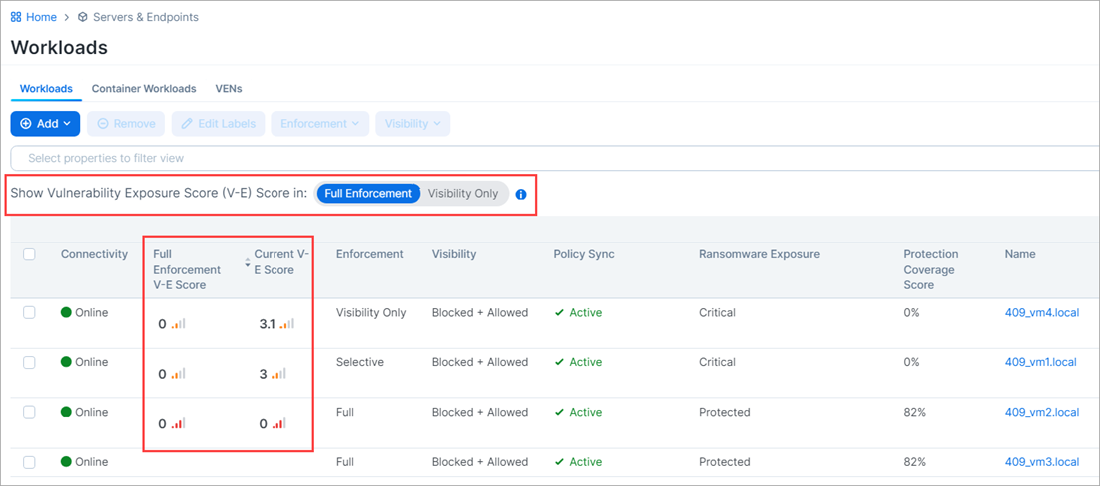Screen dimensions: 1100x486
Task: Click the Servers & Endpoints cube icon
Action: 83,17
